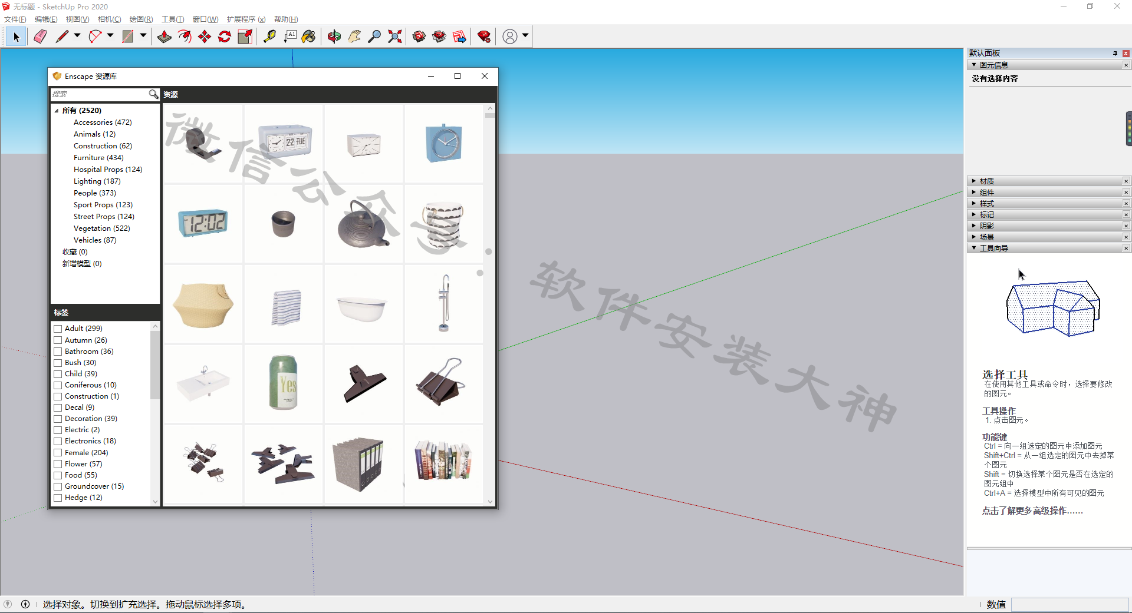The height and width of the screenshot is (613, 1132).
Task: Click 点击了解更多高级操作 link
Action: (1032, 511)
